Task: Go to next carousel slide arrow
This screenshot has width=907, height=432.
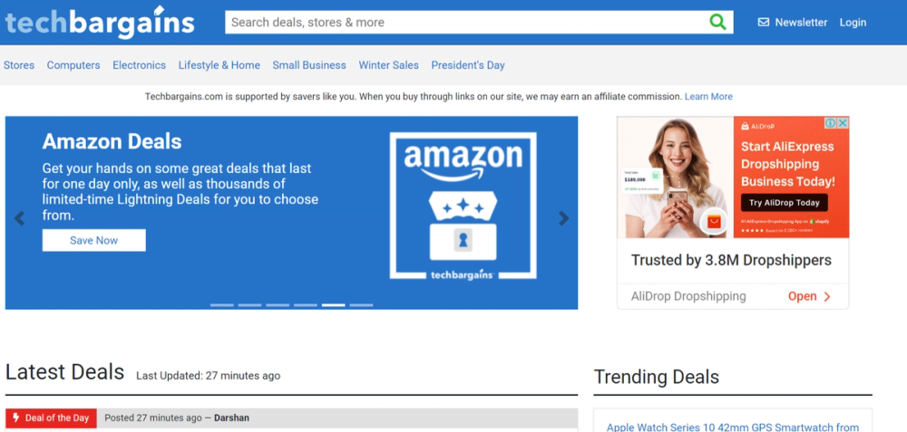Action: [563, 218]
